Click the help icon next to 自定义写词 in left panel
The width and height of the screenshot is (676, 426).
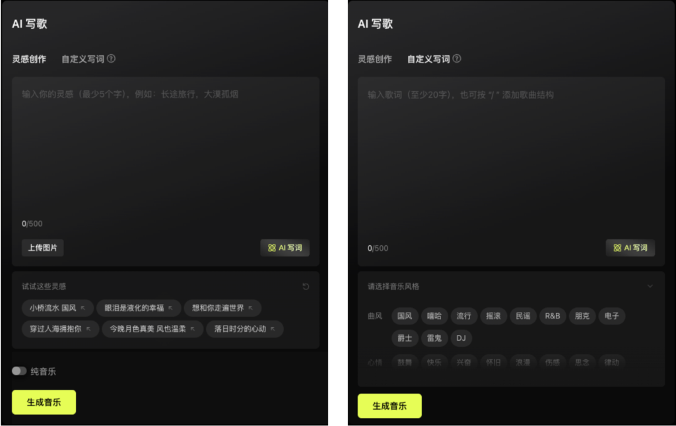click(111, 59)
